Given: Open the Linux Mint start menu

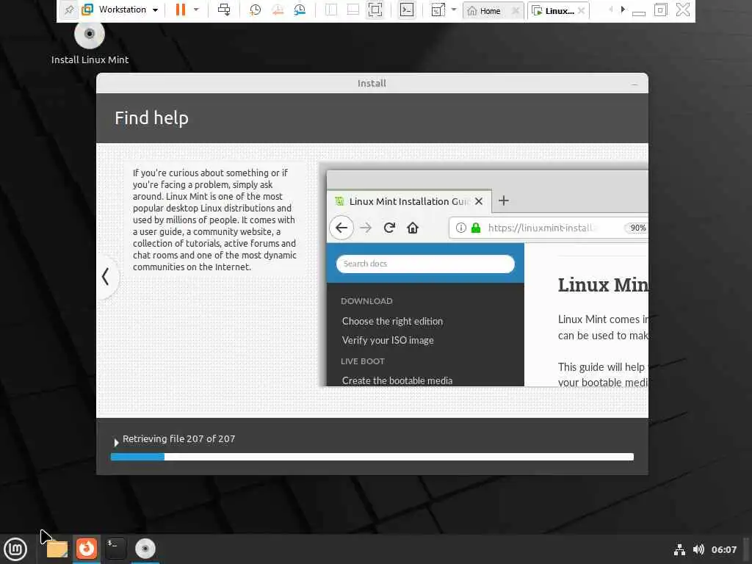Looking at the screenshot, I should (15, 549).
